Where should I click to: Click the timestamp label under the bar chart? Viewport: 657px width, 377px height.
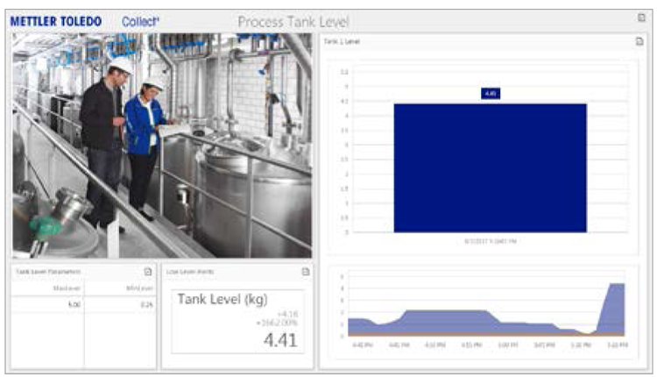coord(490,239)
